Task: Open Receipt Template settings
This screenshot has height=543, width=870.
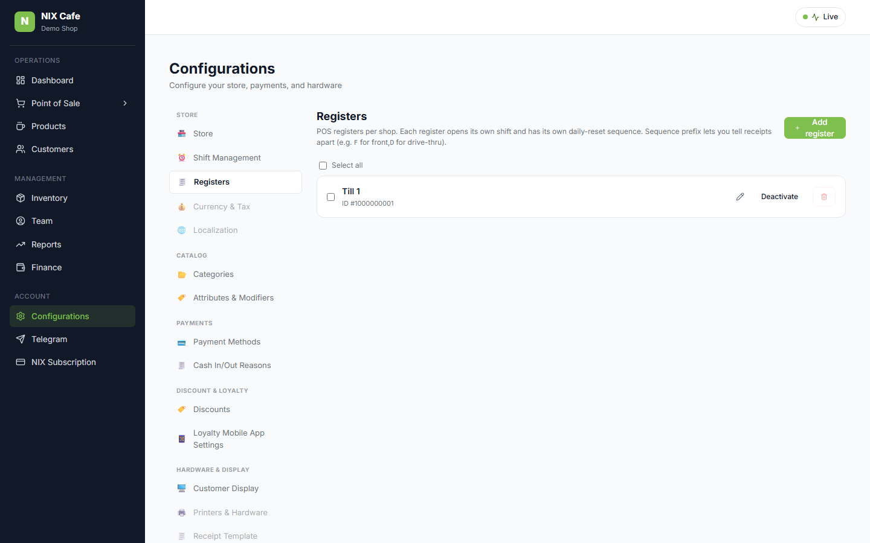Action: 236,536
